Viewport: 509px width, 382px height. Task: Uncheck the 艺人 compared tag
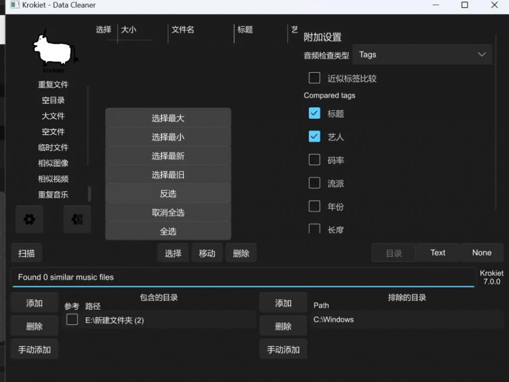[315, 137]
